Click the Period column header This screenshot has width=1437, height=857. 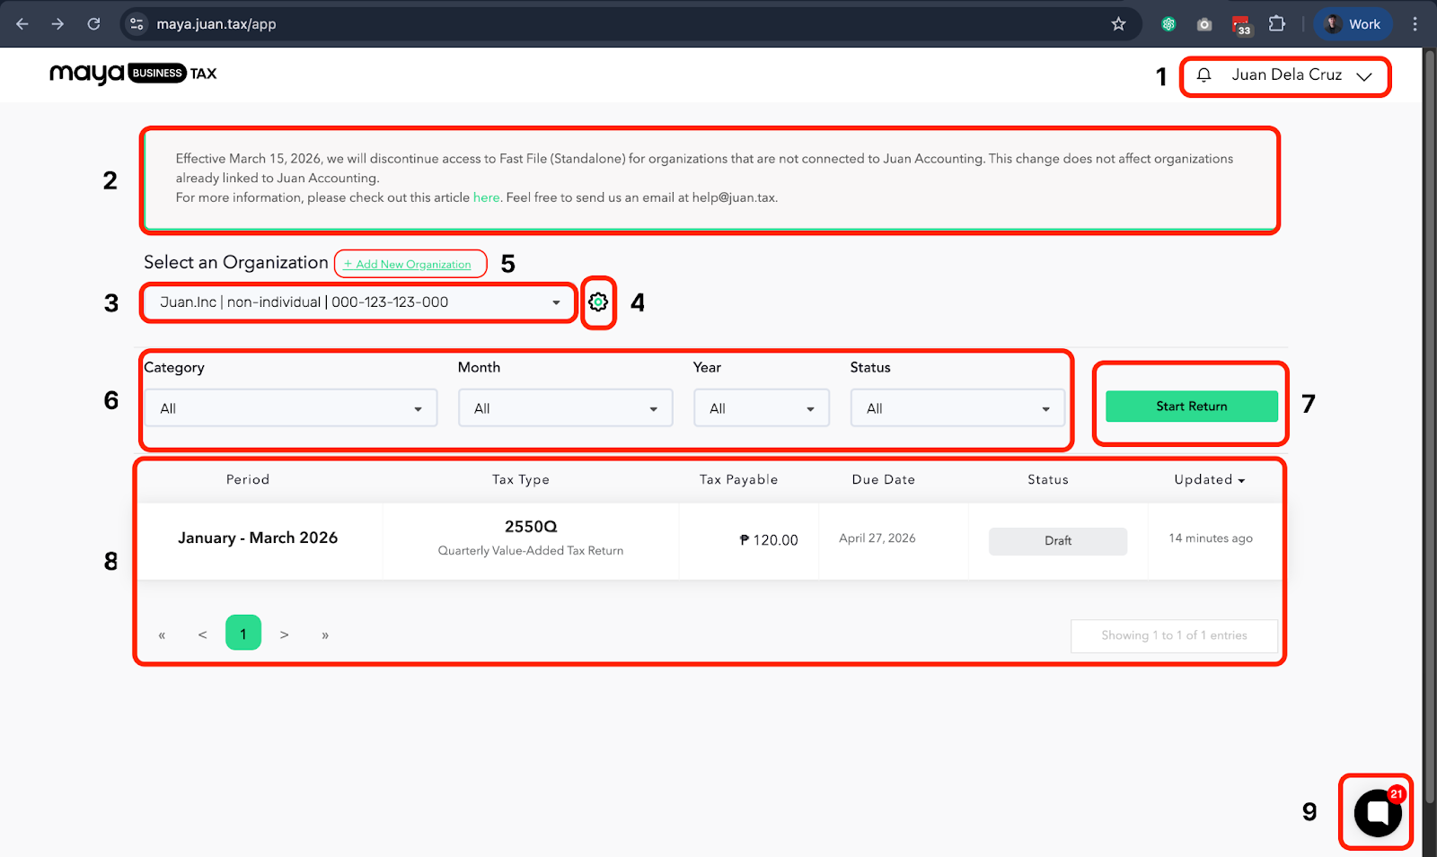(x=248, y=480)
